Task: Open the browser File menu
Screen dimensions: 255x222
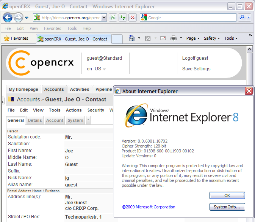Action: [8, 28]
